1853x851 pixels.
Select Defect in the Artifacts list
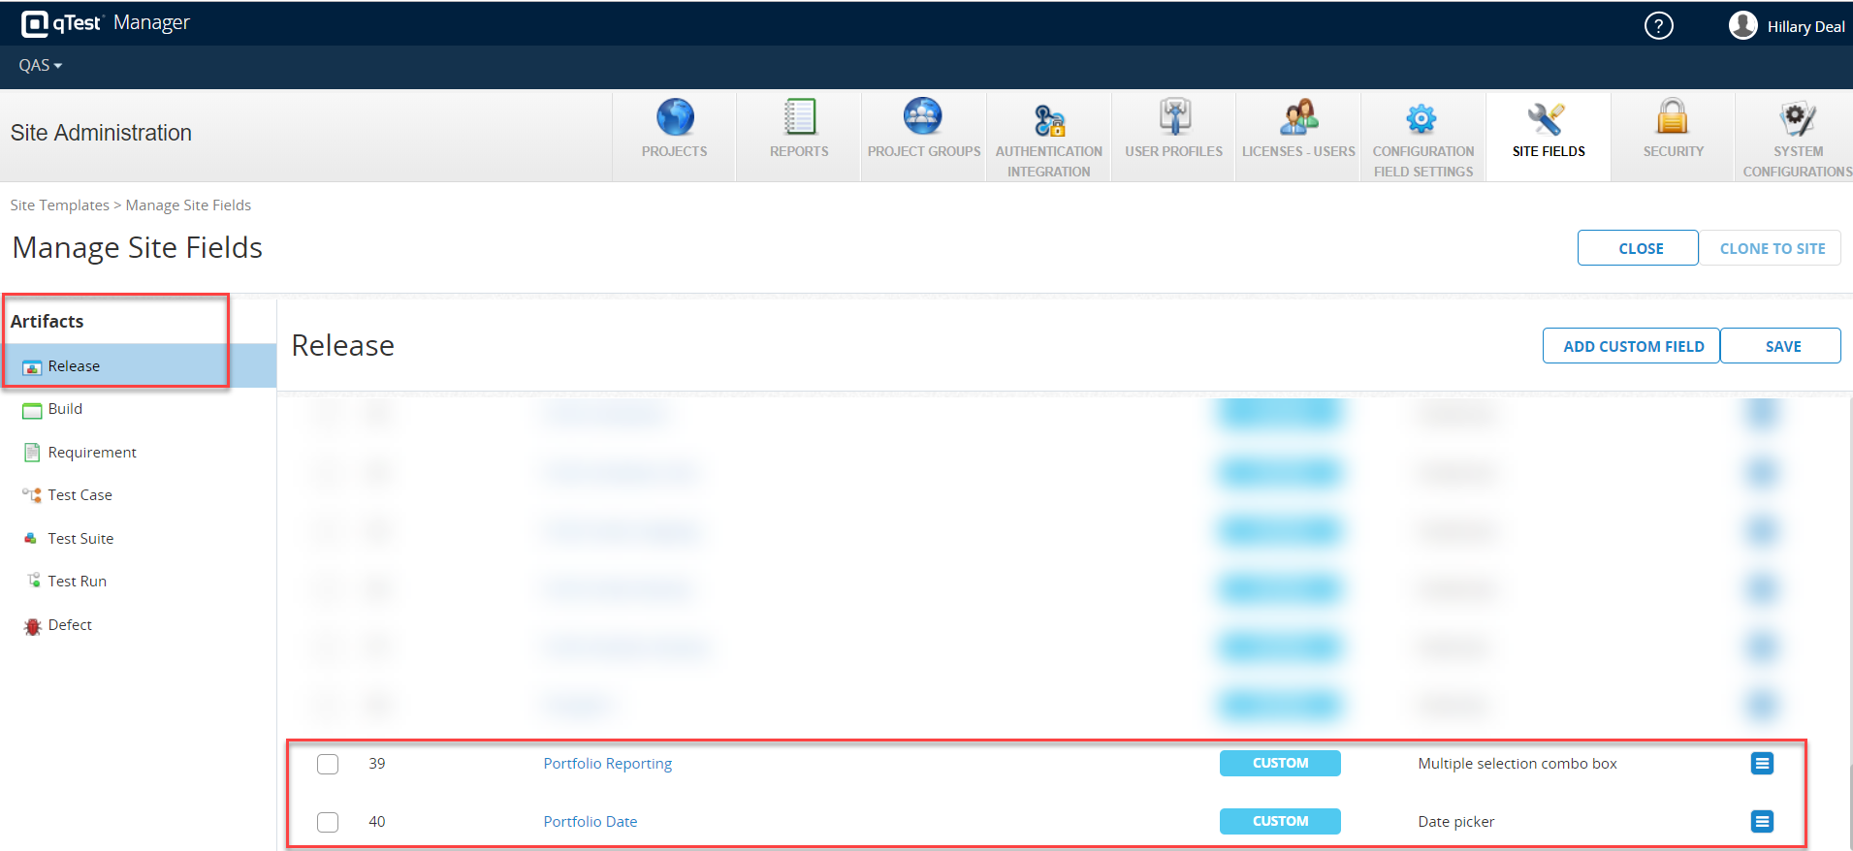pyautogui.click(x=70, y=625)
